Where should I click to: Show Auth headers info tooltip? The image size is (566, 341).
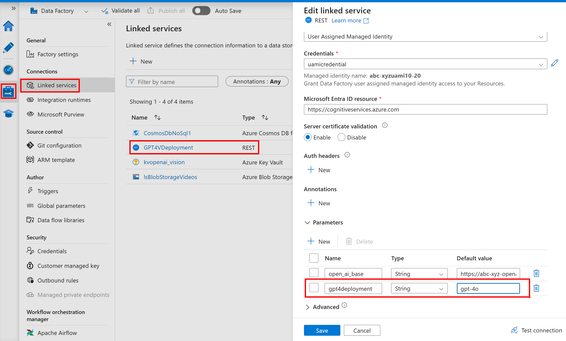(x=347, y=155)
